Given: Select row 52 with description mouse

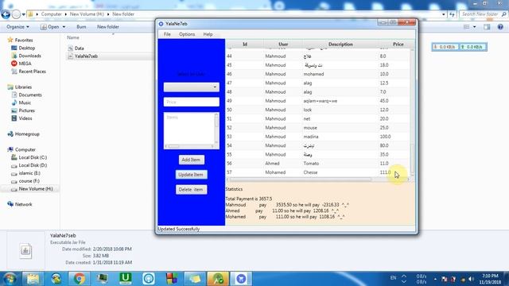Looking at the screenshot, I should [318, 128].
